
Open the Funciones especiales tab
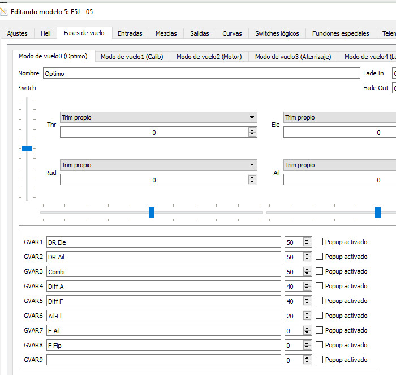pyautogui.click(x=341, y=33)
